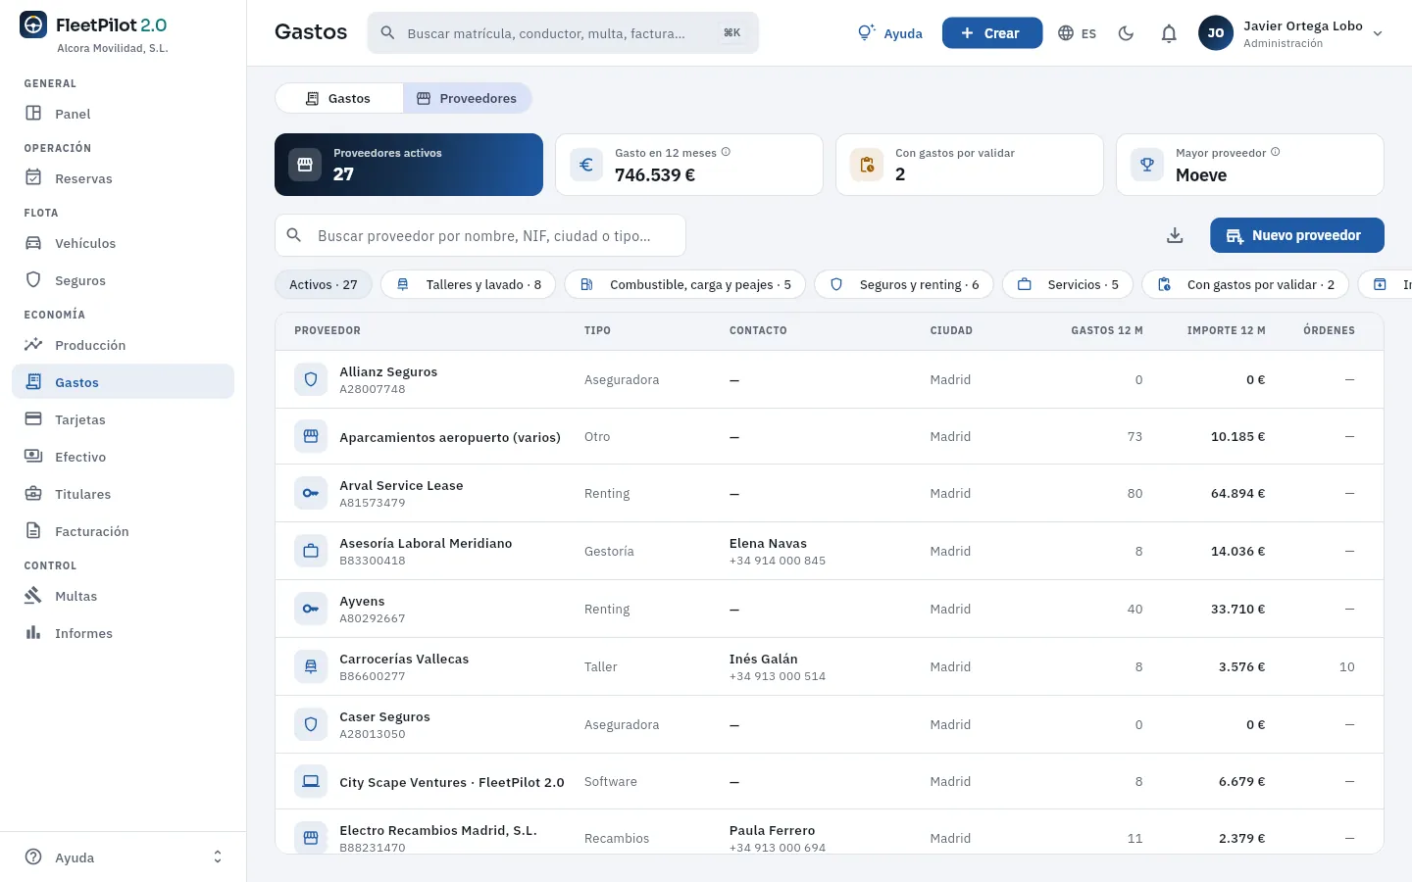Click Allianz Seguros shield icon
The height and width of the screenshot is (882, 1412).
click(x=311, y=379)
